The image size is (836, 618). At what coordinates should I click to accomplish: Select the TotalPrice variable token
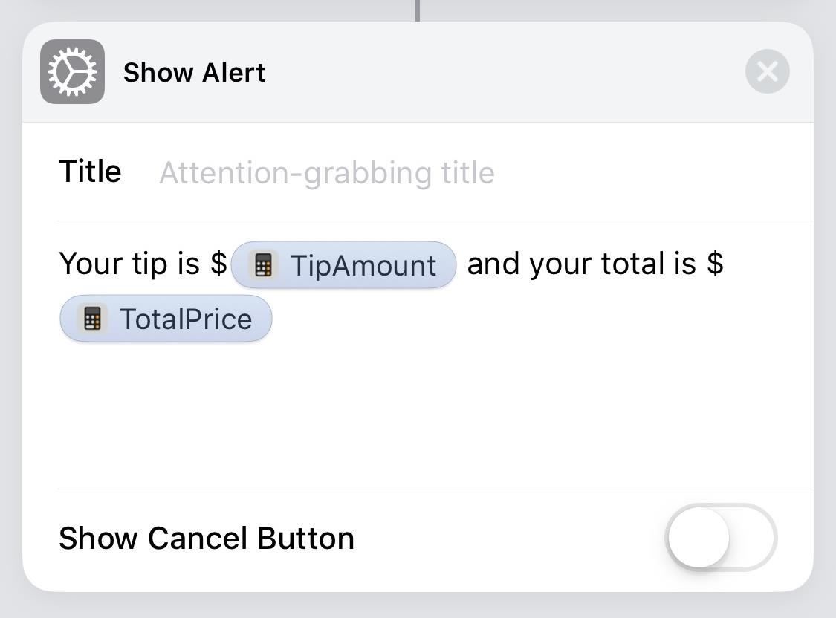[x=186, y=319]
